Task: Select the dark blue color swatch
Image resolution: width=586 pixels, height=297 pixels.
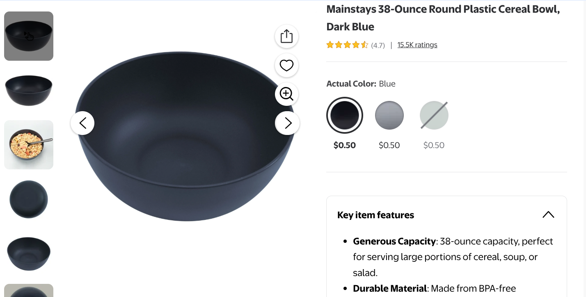Action: (x=345, y=115)
